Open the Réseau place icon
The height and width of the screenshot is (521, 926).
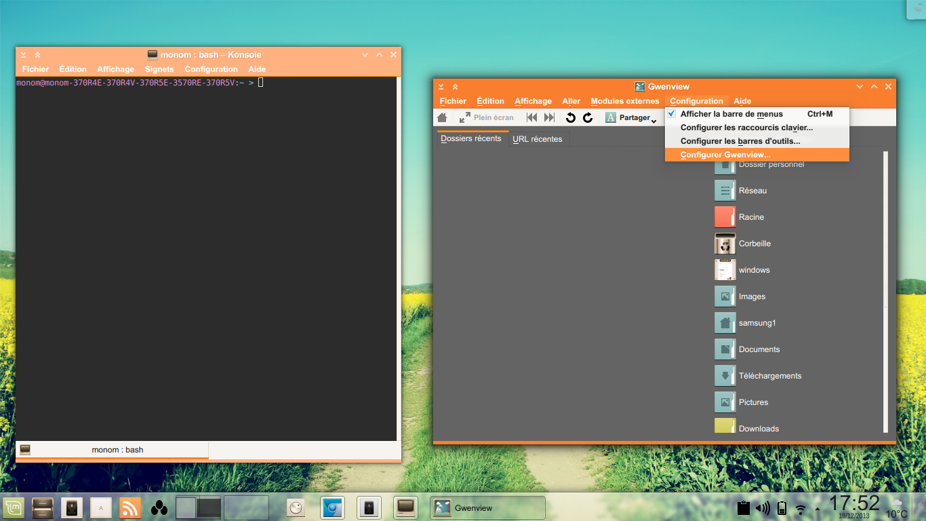click(x=725, y=191)
